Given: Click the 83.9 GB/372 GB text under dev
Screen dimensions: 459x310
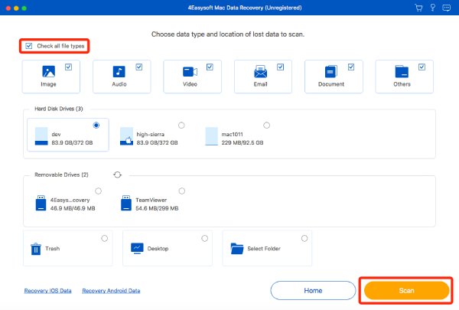Looking at the screenshot, I should tap(72, 142).
